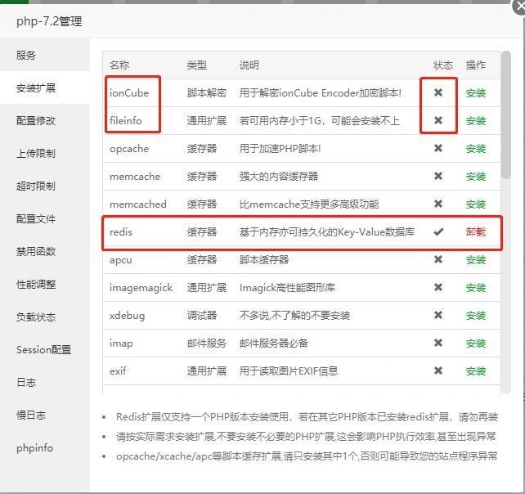Click the X status icon for imagemagick

(438, 287)
